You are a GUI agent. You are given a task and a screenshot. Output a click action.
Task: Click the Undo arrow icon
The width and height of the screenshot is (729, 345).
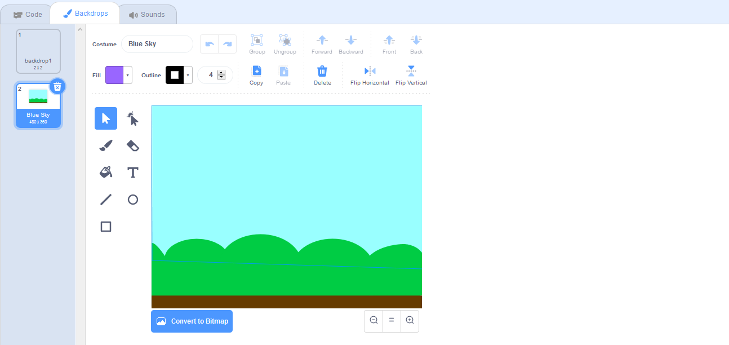[x=209, y=43]
